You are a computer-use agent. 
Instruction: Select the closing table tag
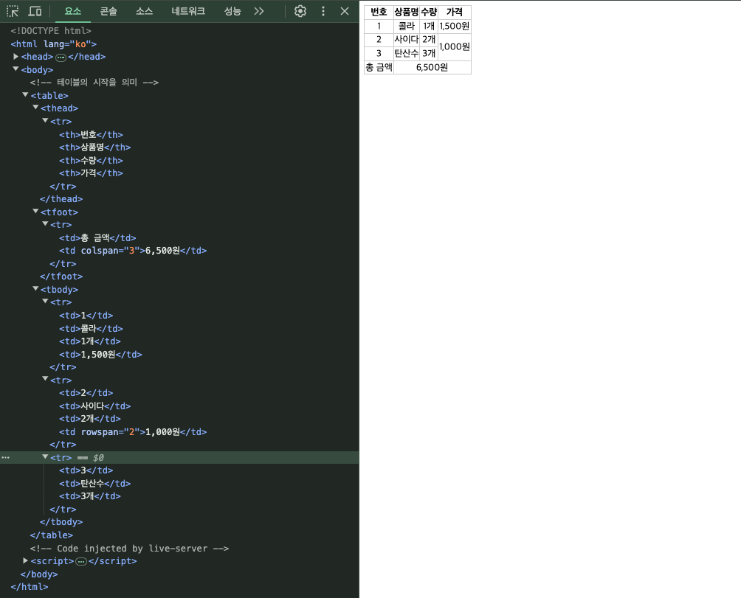click(x=52, y=535)
